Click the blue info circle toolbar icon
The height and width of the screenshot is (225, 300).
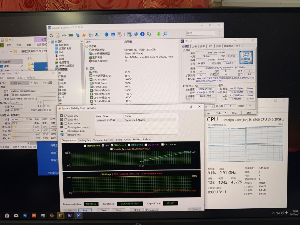pyautogui.click(x=142, y=34)
